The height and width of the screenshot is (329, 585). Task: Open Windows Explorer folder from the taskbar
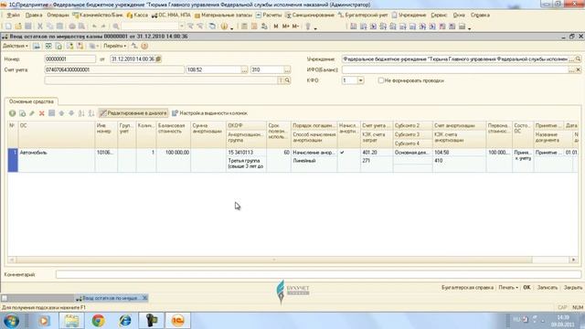coord(71,321)
